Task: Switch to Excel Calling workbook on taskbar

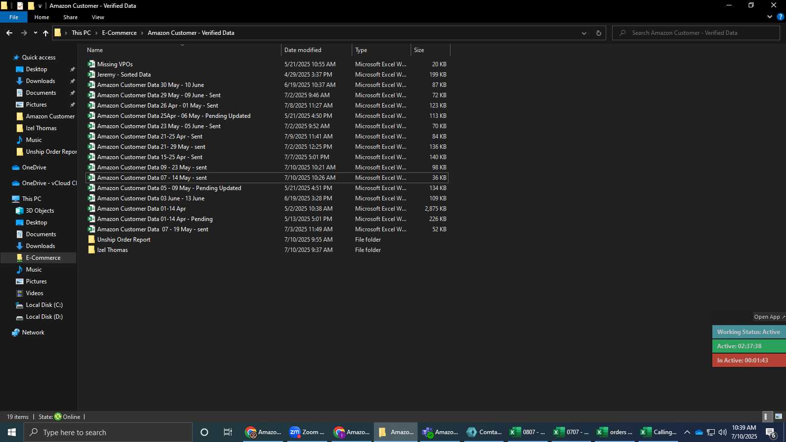Action: click(x=659, y=432)
